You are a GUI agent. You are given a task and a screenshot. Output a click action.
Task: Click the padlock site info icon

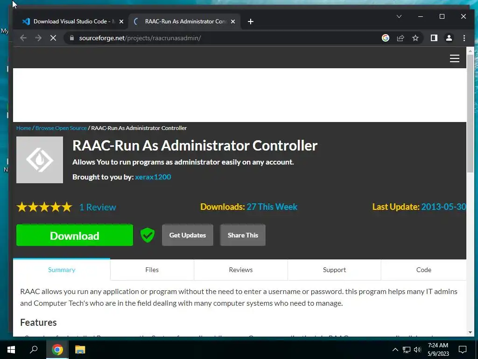72,38
